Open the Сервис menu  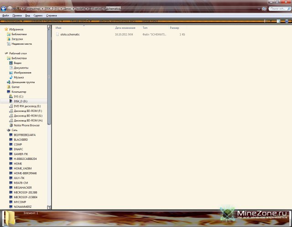pos(38,15)
